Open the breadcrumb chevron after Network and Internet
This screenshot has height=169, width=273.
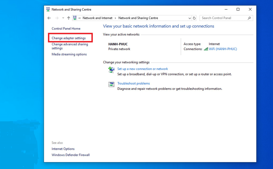[115, 18]
